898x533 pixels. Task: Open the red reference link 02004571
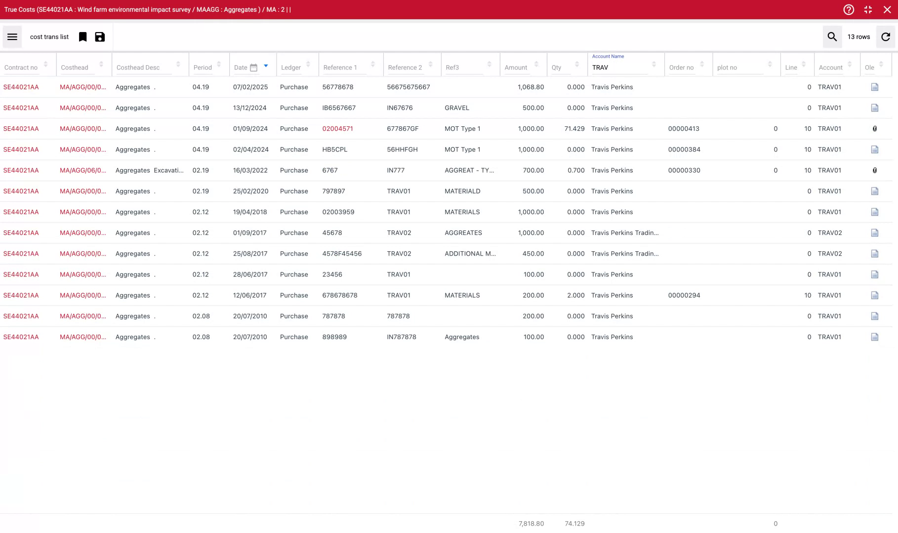tap(338, 128)
